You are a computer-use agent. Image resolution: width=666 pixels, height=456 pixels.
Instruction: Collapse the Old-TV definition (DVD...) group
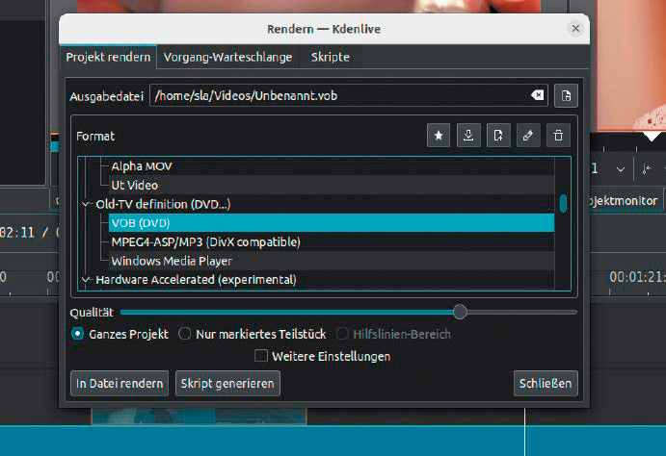[x=86, y=204]
